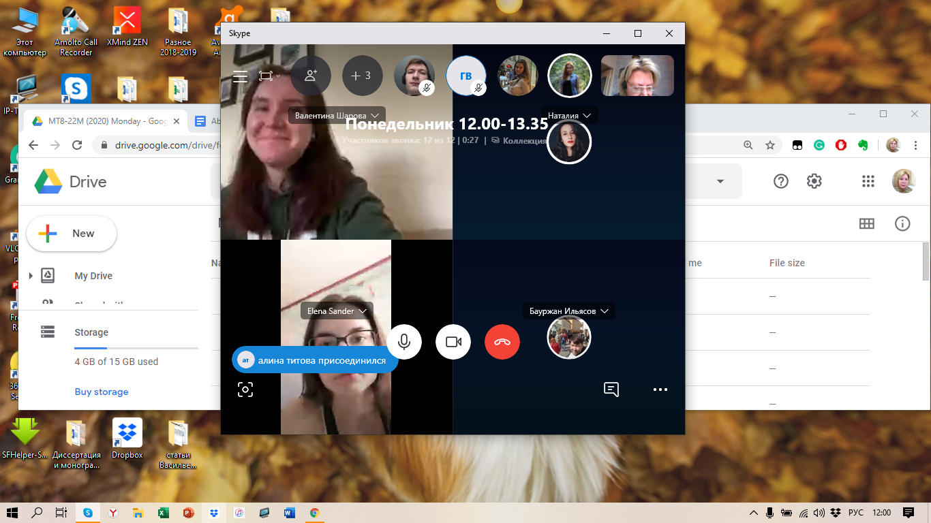Open the Skype chat conversation icon
Image resolution: width=931 pixels, height=523 pixels.
point(611,390)
